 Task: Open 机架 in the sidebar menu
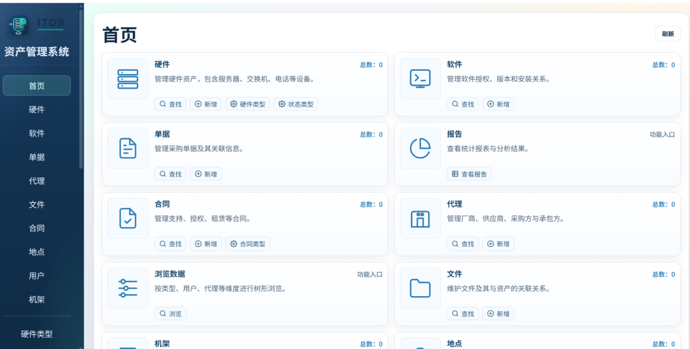36,299
